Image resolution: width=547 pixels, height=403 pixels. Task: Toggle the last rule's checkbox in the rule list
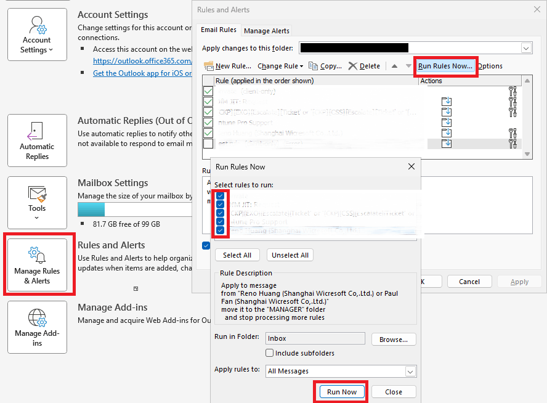[x=208, y=143]
